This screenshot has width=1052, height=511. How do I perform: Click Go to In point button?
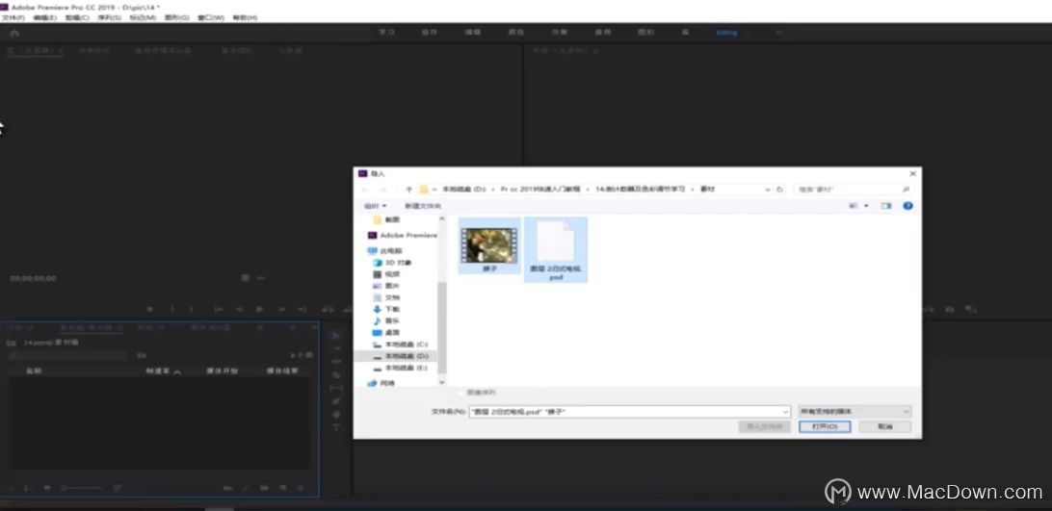[219, 309]
